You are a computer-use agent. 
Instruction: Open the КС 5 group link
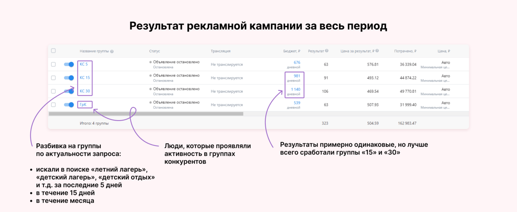coord(84,64)
